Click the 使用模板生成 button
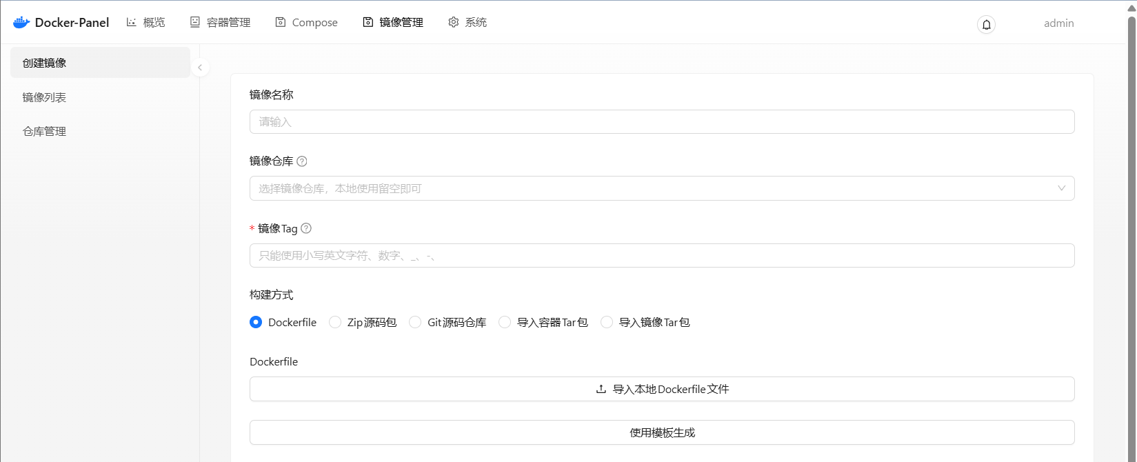The width and height of the screenshot is (1137, 462). pos(662,432)
